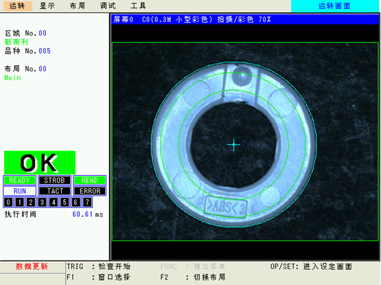Click the TACT status indicator

[x=54, y=191]
